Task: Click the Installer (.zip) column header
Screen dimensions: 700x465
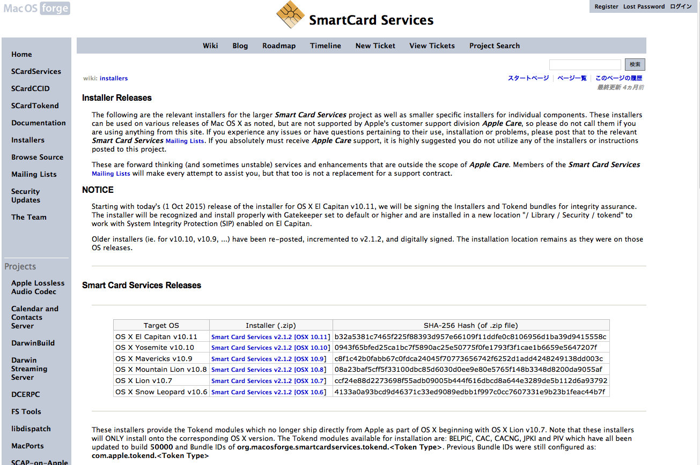Action: point(271,325)
